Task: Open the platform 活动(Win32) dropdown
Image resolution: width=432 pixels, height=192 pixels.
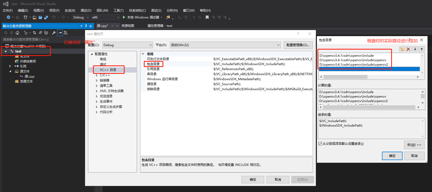Action: (x=225, y=45)
